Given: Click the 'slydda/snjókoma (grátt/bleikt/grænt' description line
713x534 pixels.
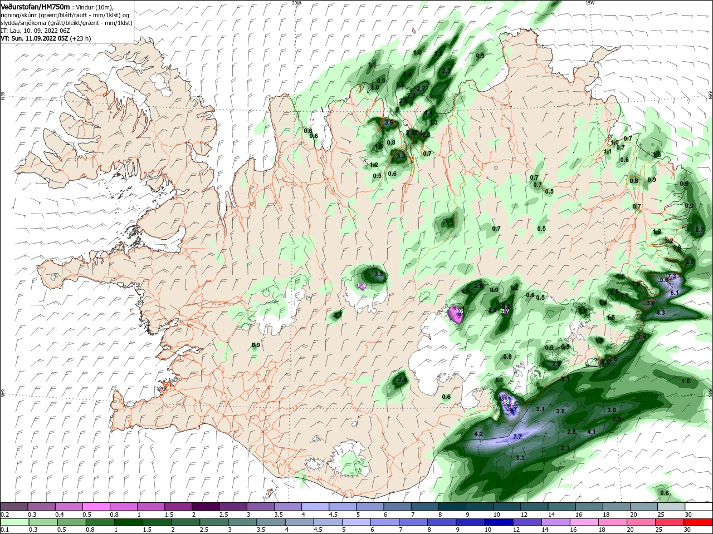Looking at the screenshot, I should [66, 23].
